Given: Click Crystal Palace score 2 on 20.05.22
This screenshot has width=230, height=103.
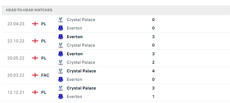Looking at the screenshot, I should 153,62.
